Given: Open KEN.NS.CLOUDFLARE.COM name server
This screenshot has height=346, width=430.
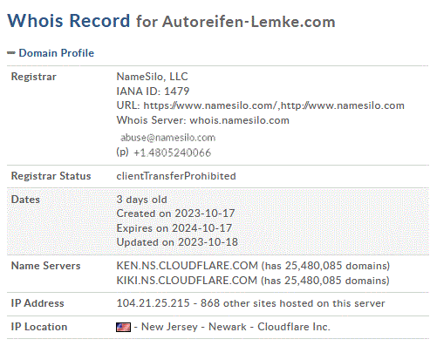Looking at the screenshot, I should point(188,266).
